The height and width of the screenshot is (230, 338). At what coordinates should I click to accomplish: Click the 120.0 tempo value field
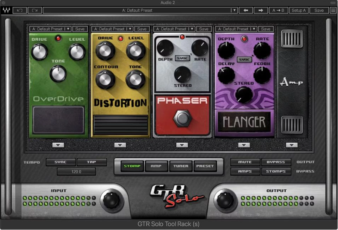click(x=76, y=172)
